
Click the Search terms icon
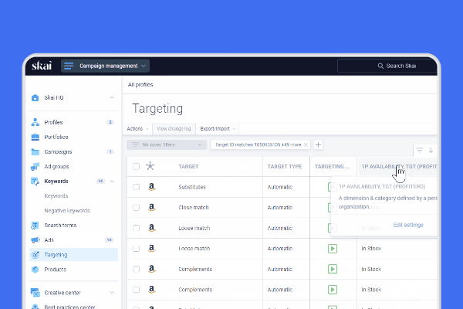35,226
